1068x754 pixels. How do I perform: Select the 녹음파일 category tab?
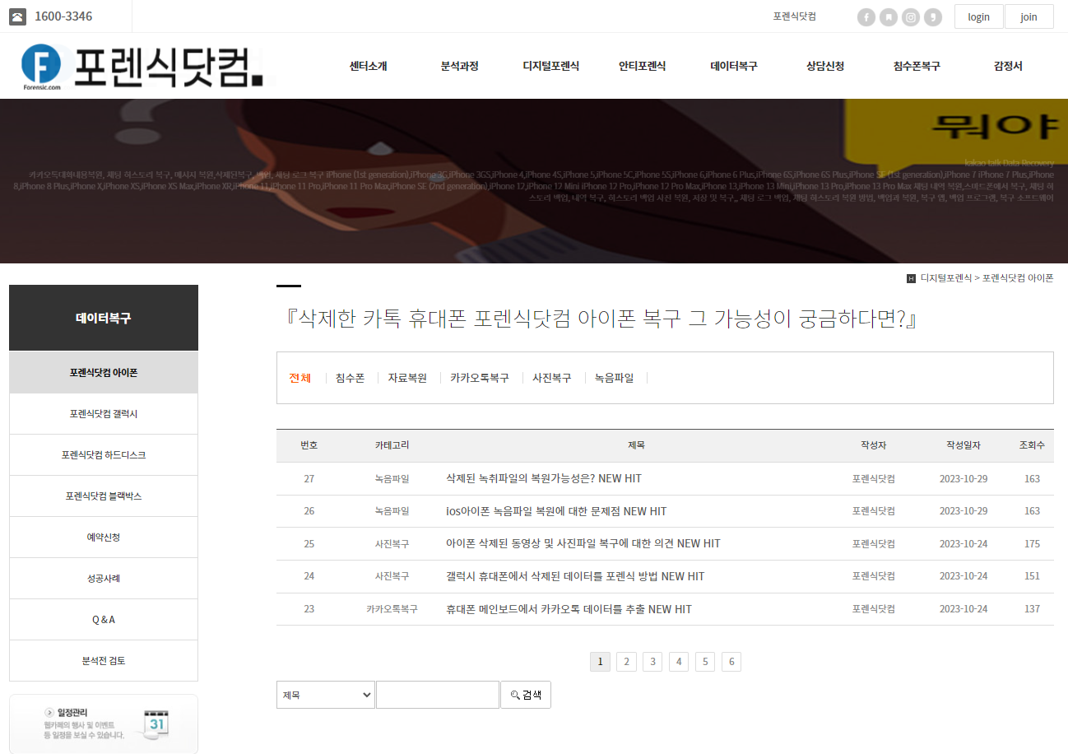(x=614, y=378)
